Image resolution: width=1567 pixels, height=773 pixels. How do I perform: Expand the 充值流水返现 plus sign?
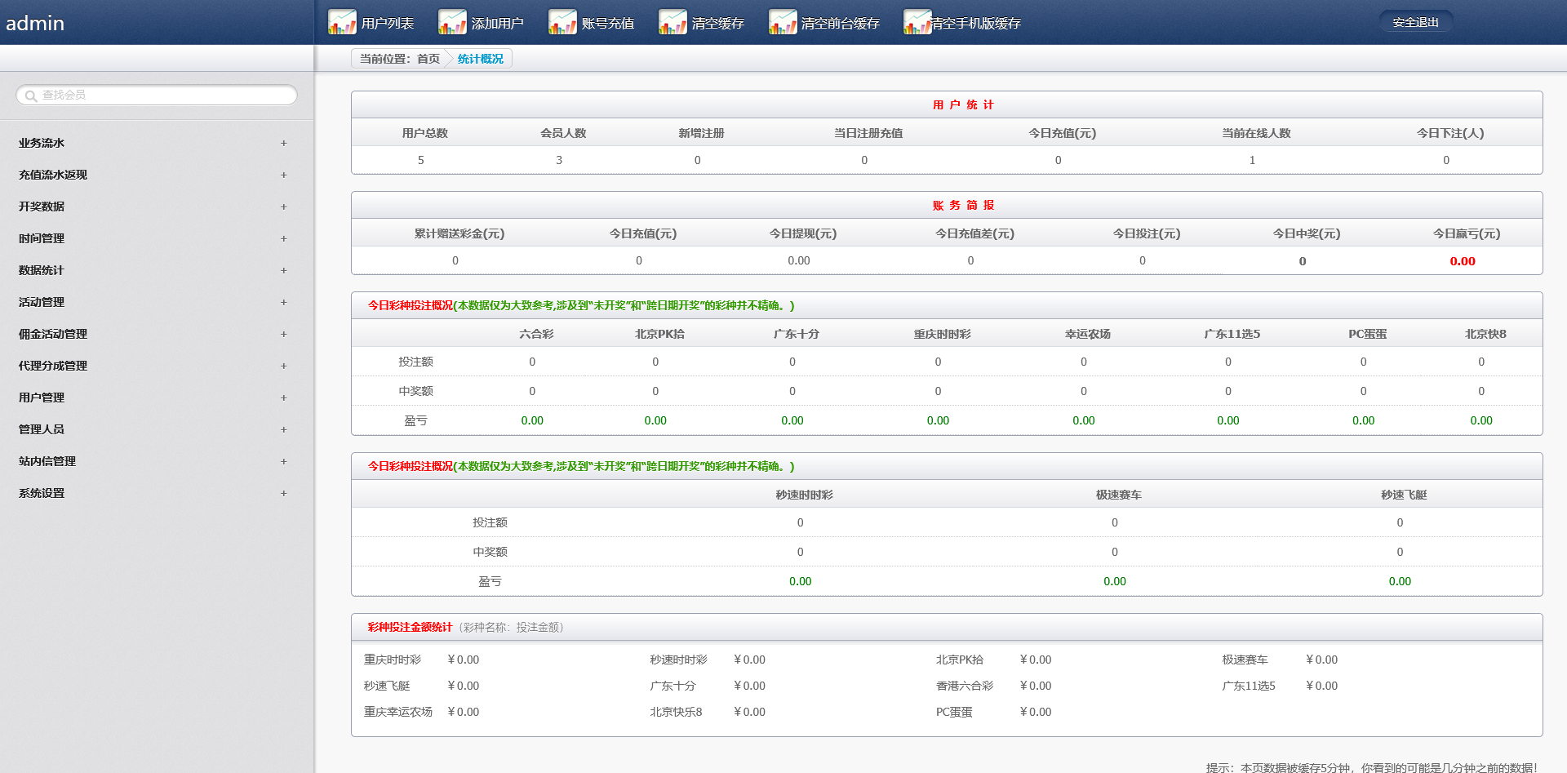(x=283, y=175)
